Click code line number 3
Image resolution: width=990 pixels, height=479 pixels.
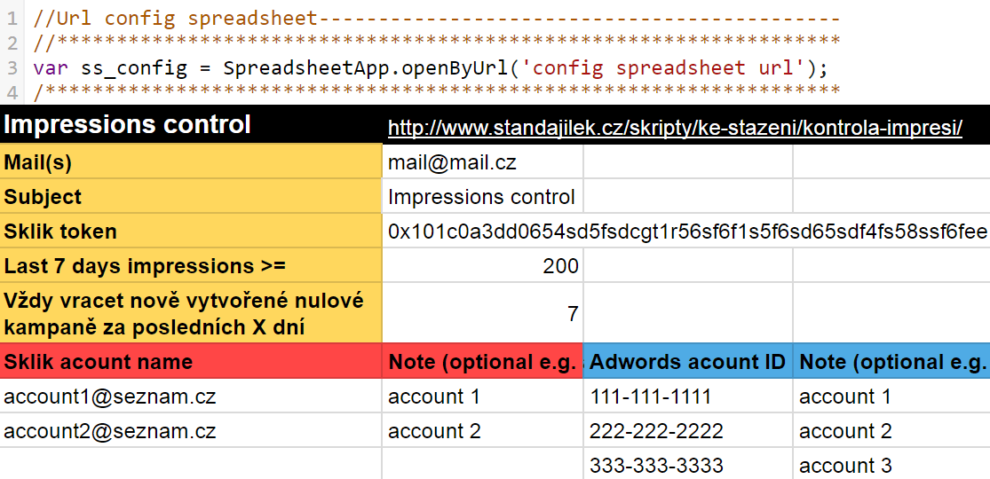coord(12,67)
